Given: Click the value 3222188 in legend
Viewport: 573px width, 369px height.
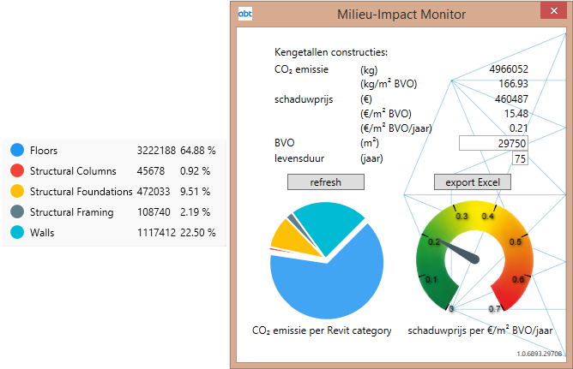Looking at the screenshot, I should (156, 151).
